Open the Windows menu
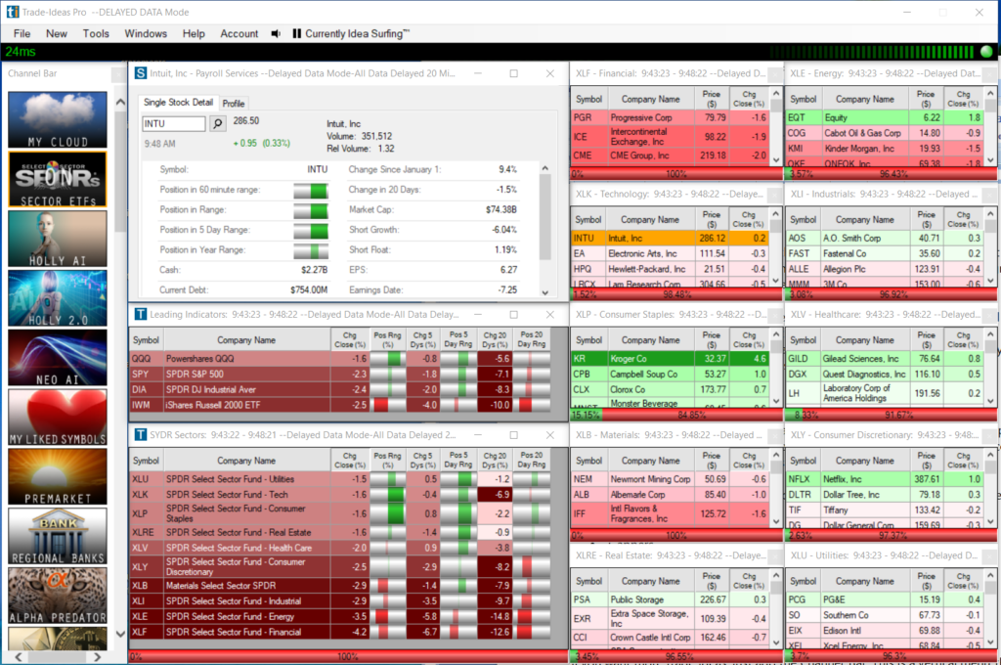1001x665 pixels. tap(146, 34)
